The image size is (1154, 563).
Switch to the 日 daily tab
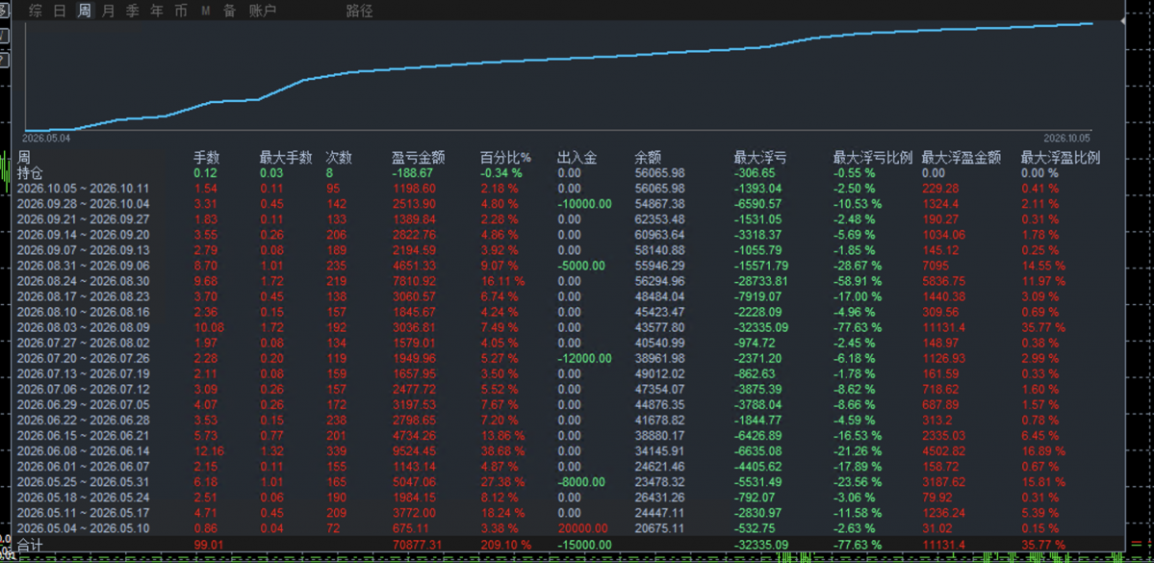pyautogui.click(x=61, y=11)
